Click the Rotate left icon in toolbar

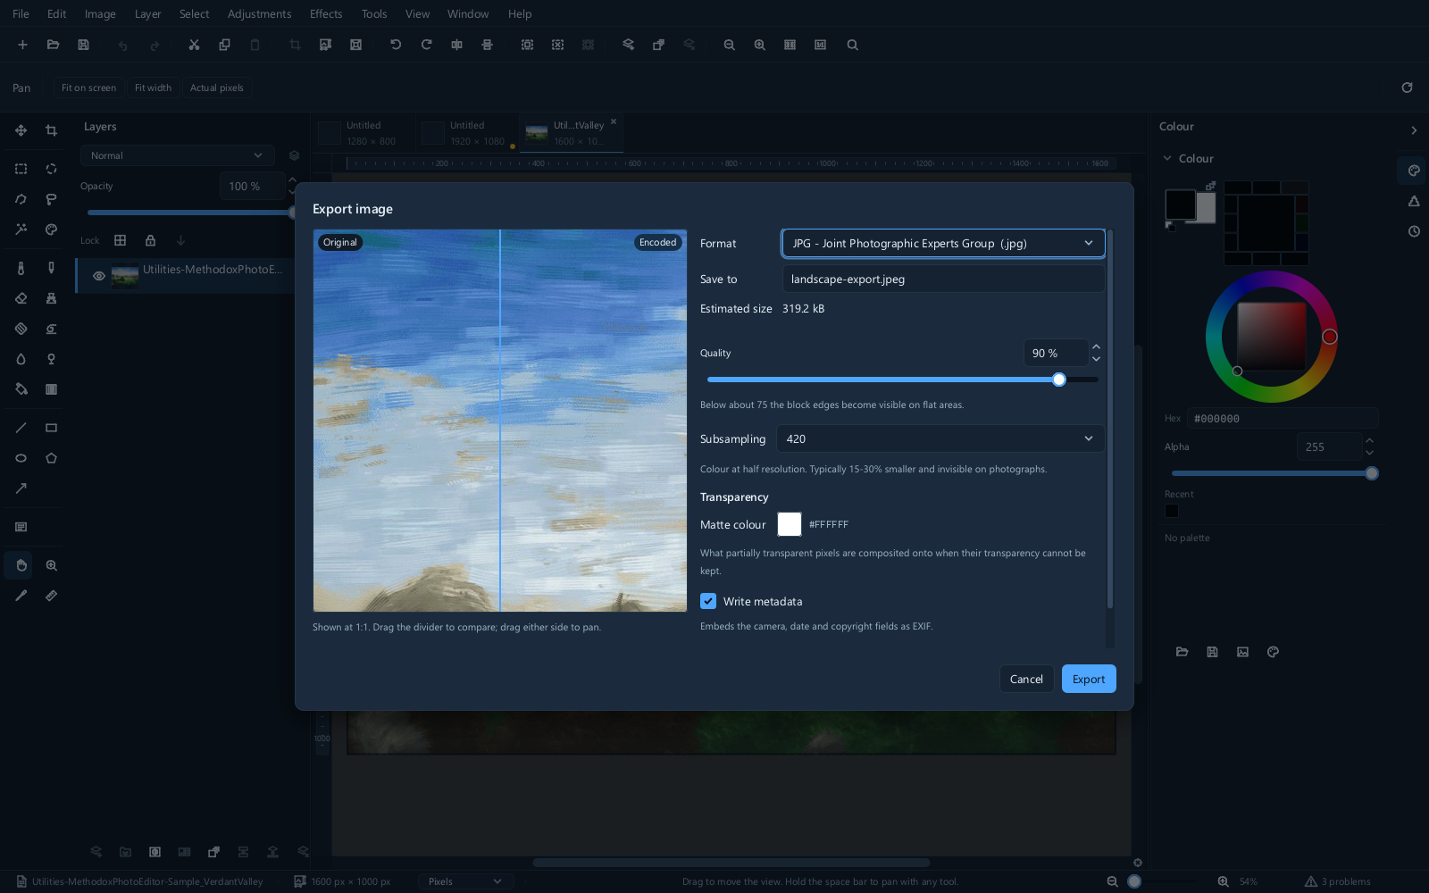coord(396,45)
